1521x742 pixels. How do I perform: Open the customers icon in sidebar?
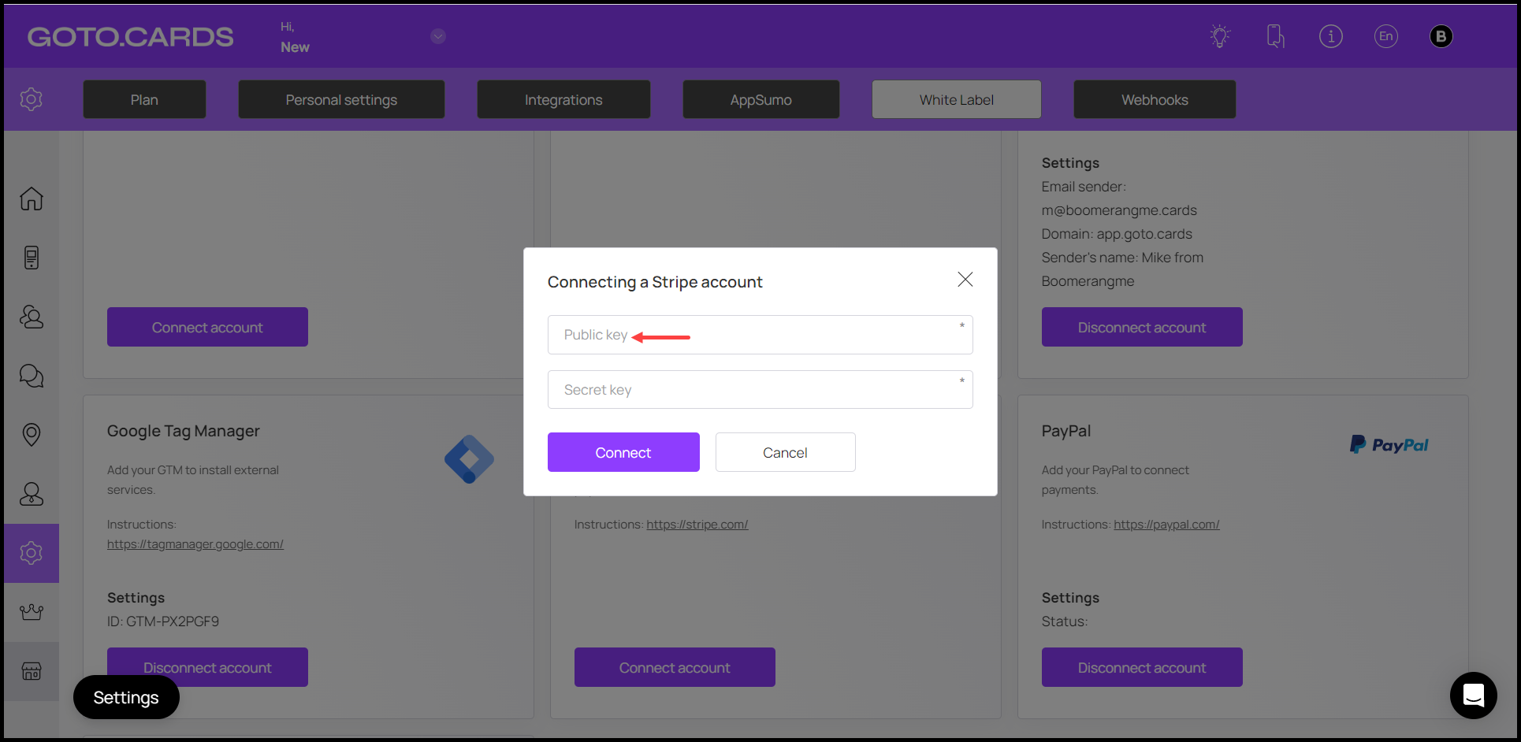(32, 317)
